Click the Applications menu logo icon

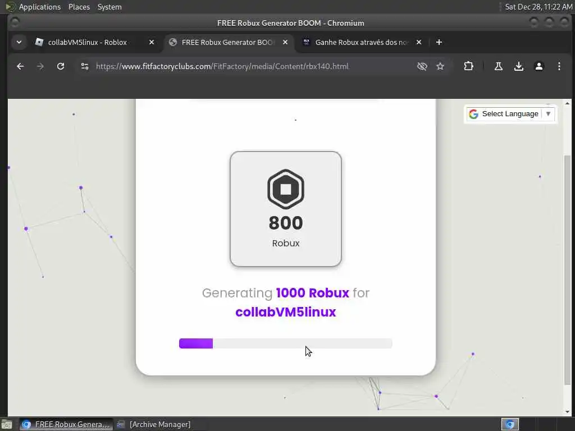pos(10,7)
